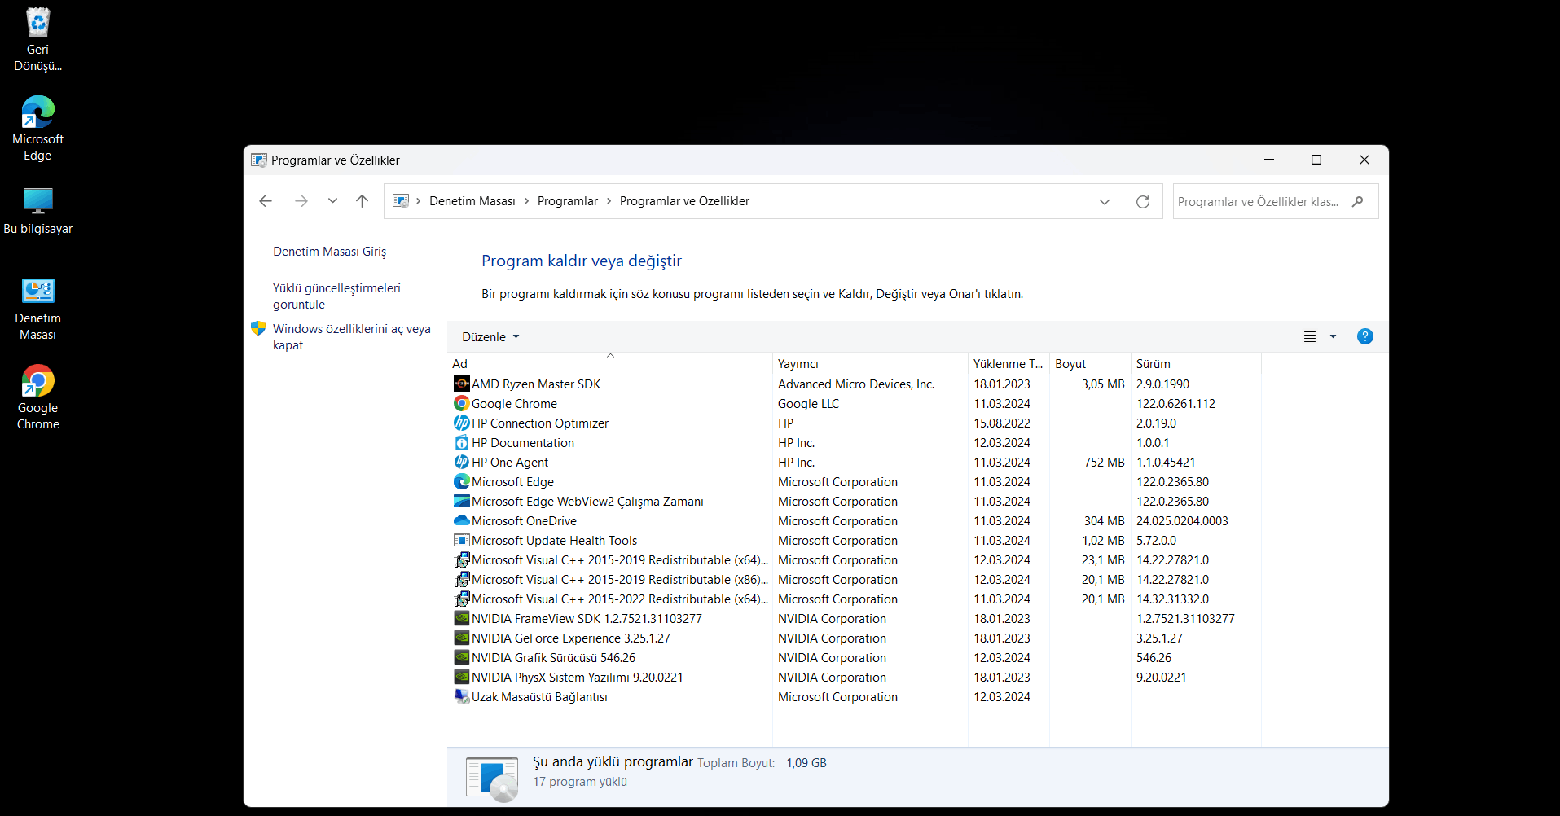The height and width of the screenshot is (816, 1560).
Task: Go up one level with up arrow
Action: (x=363, y=201)
